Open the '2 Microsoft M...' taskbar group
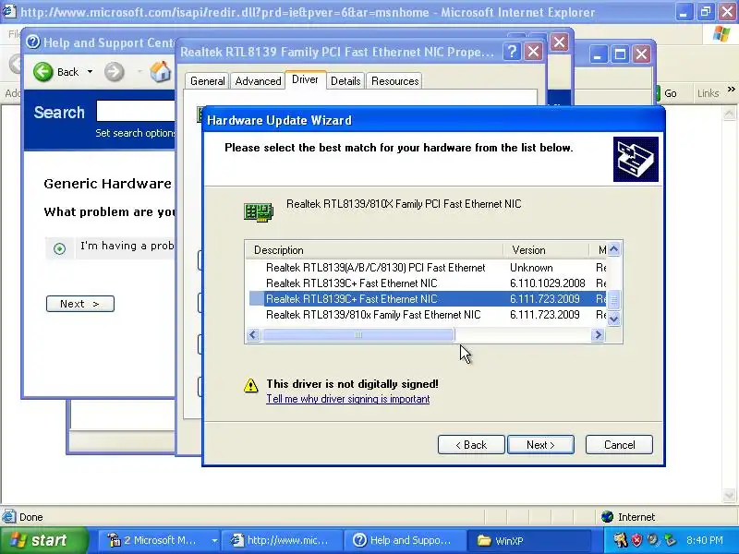The image size is (739, 554). click(158, 540)
